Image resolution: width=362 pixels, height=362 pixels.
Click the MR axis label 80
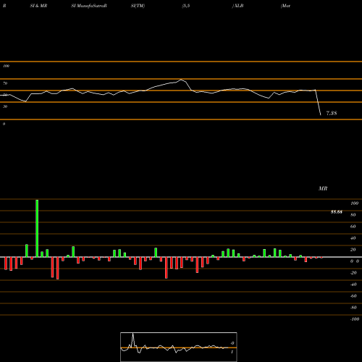(x=353, y=215)
